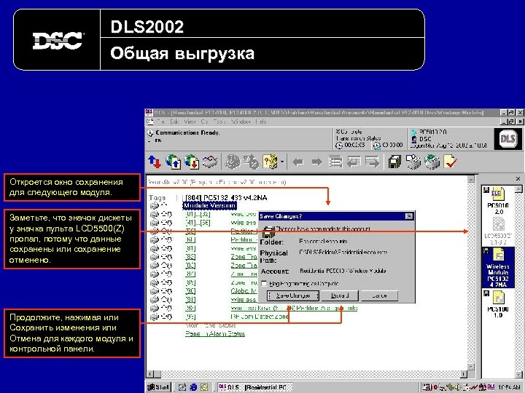Click the forward arrow toolbar icon
This screenshot has height=393, width=525.
[x=316, y=162]
